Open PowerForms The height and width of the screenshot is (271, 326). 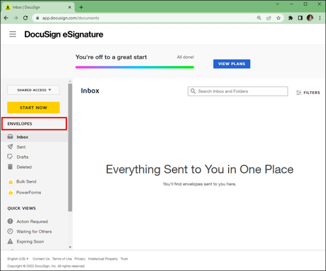pyautogui.click(x=29, y=193)
